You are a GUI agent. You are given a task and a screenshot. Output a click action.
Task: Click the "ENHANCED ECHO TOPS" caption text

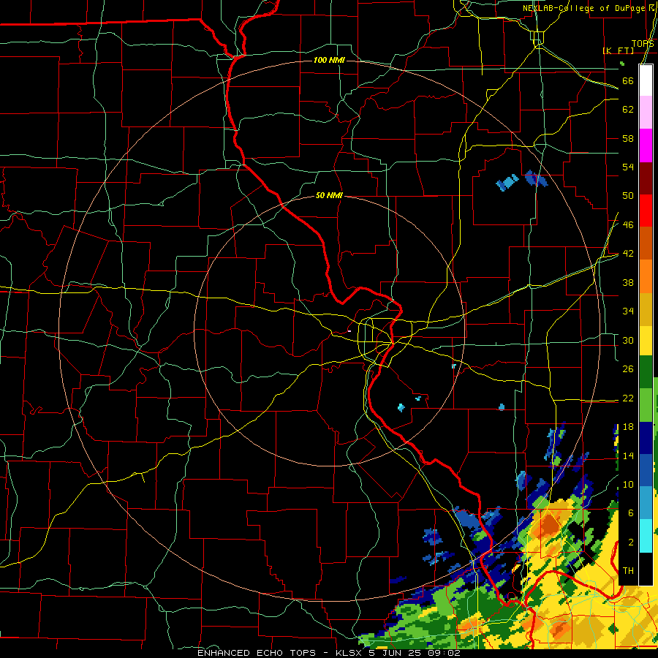pyautogui.click(x=257, y=653)
